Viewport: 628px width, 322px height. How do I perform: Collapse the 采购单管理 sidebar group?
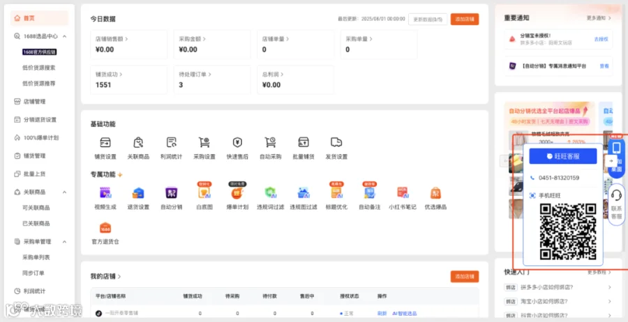[x=64, y=242]
